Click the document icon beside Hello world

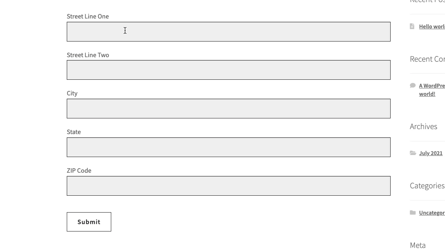pyautogui.click(x=412, y=26)
